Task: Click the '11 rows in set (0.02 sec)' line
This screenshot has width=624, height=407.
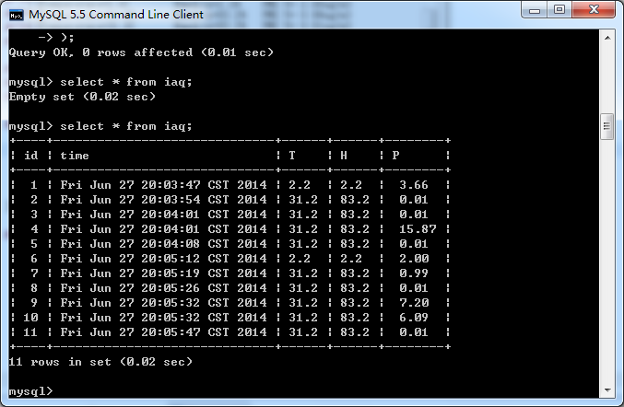Action: coord(100,362)
